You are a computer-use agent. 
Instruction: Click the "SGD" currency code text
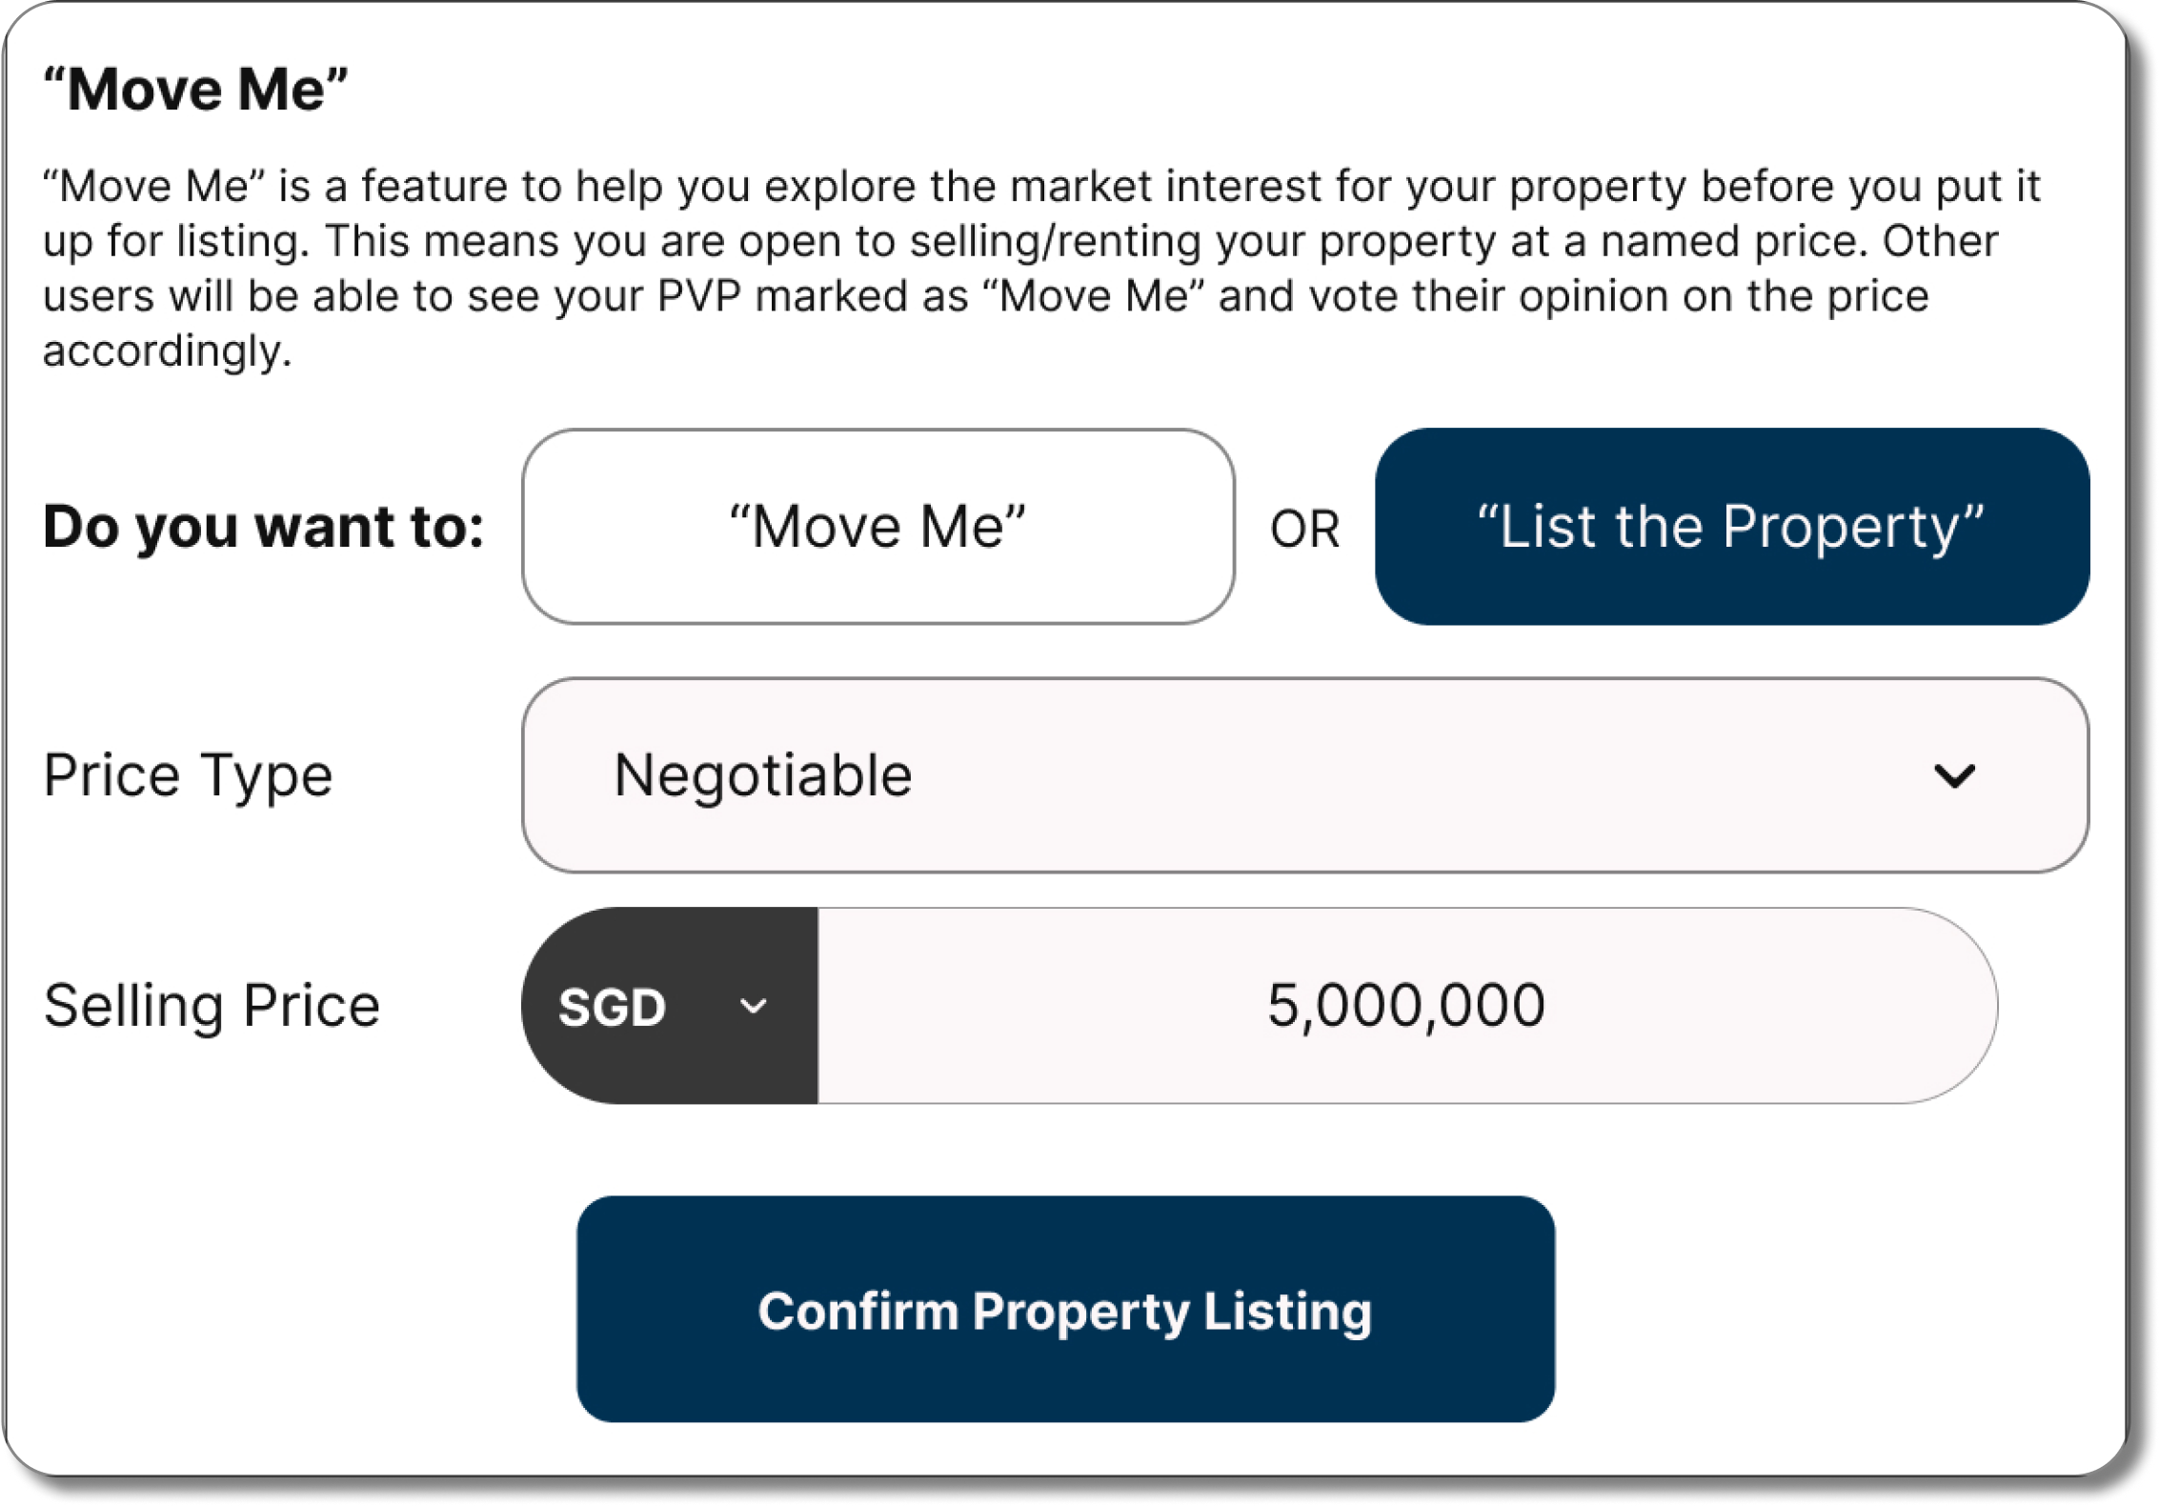612,1007
